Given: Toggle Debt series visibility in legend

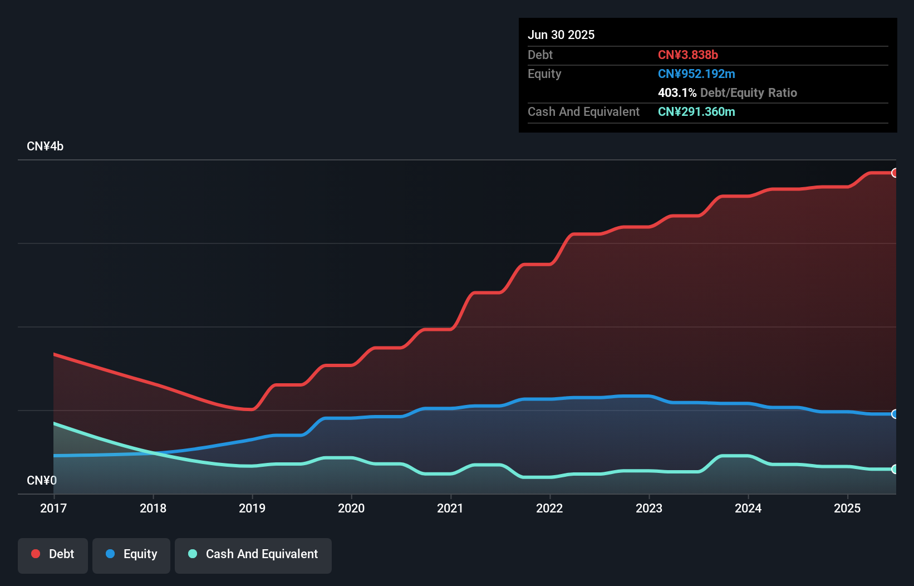Looking at the screenshot, I should click(52, 554).
